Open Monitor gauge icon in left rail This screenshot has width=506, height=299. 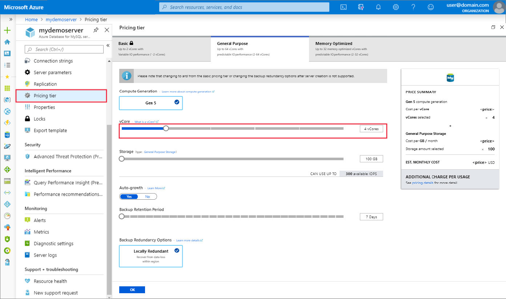coord(7,216)
